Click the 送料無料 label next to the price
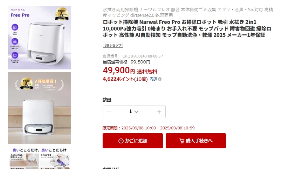The width and height of the screenshot is (289, 169). click(147, 72)
